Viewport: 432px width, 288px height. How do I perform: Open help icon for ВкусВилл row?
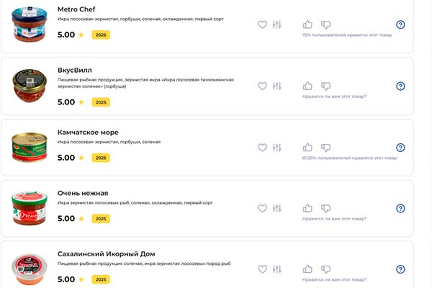(x=400, y=86)
